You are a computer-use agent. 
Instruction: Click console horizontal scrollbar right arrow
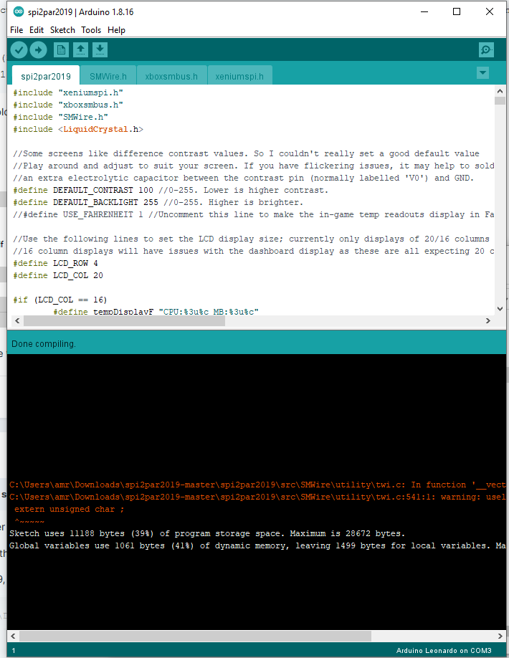(500, 636)
